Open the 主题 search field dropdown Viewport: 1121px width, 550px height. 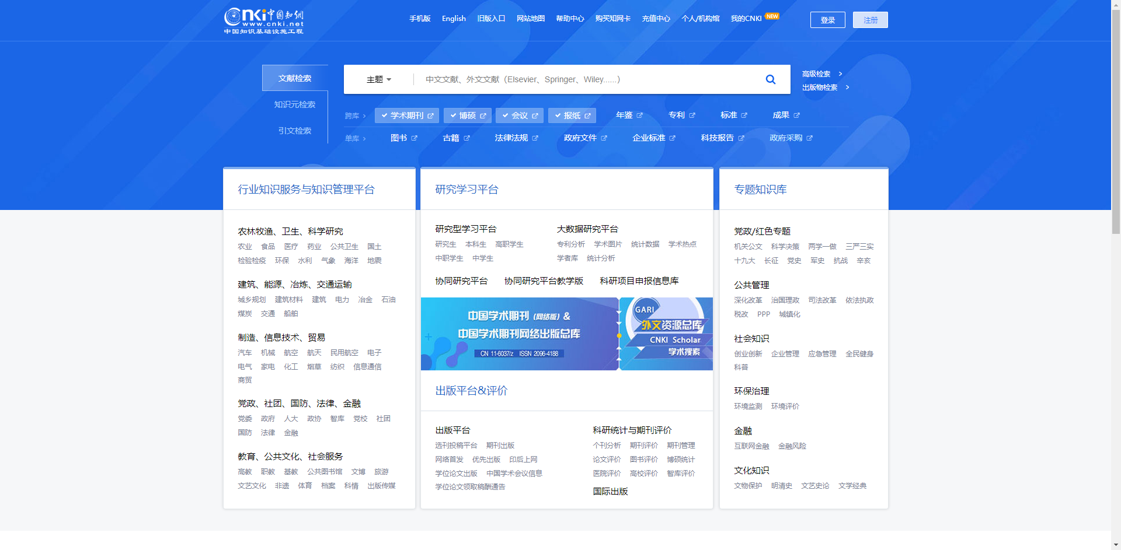pos(379,79)
